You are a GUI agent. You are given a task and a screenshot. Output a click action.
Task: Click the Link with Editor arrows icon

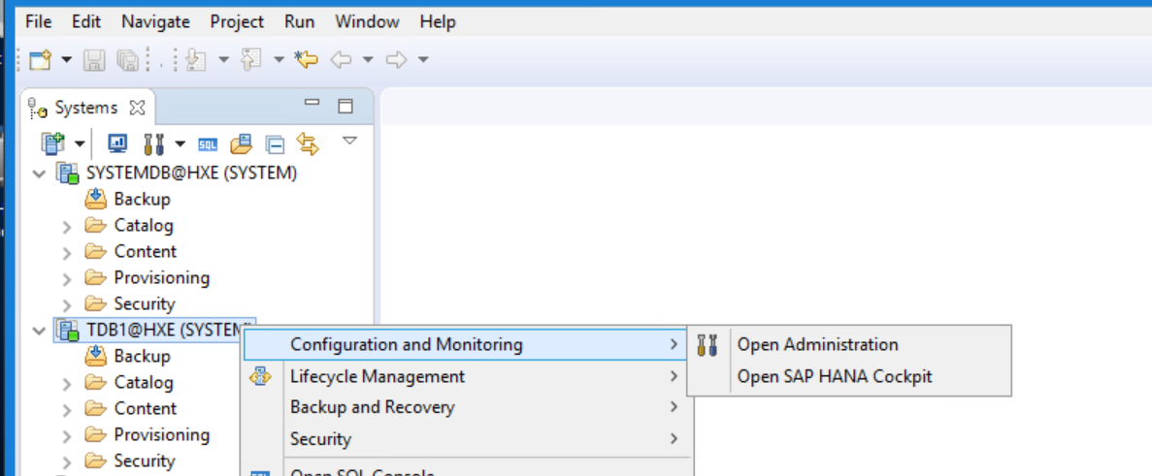tap(308, 143)
